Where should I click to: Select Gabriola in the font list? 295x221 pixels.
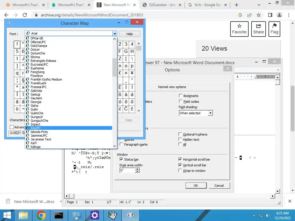[69, 91]
